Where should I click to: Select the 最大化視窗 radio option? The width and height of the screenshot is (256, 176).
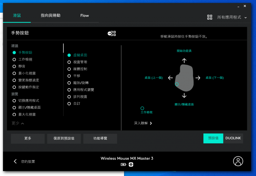(x=24, y=114)
